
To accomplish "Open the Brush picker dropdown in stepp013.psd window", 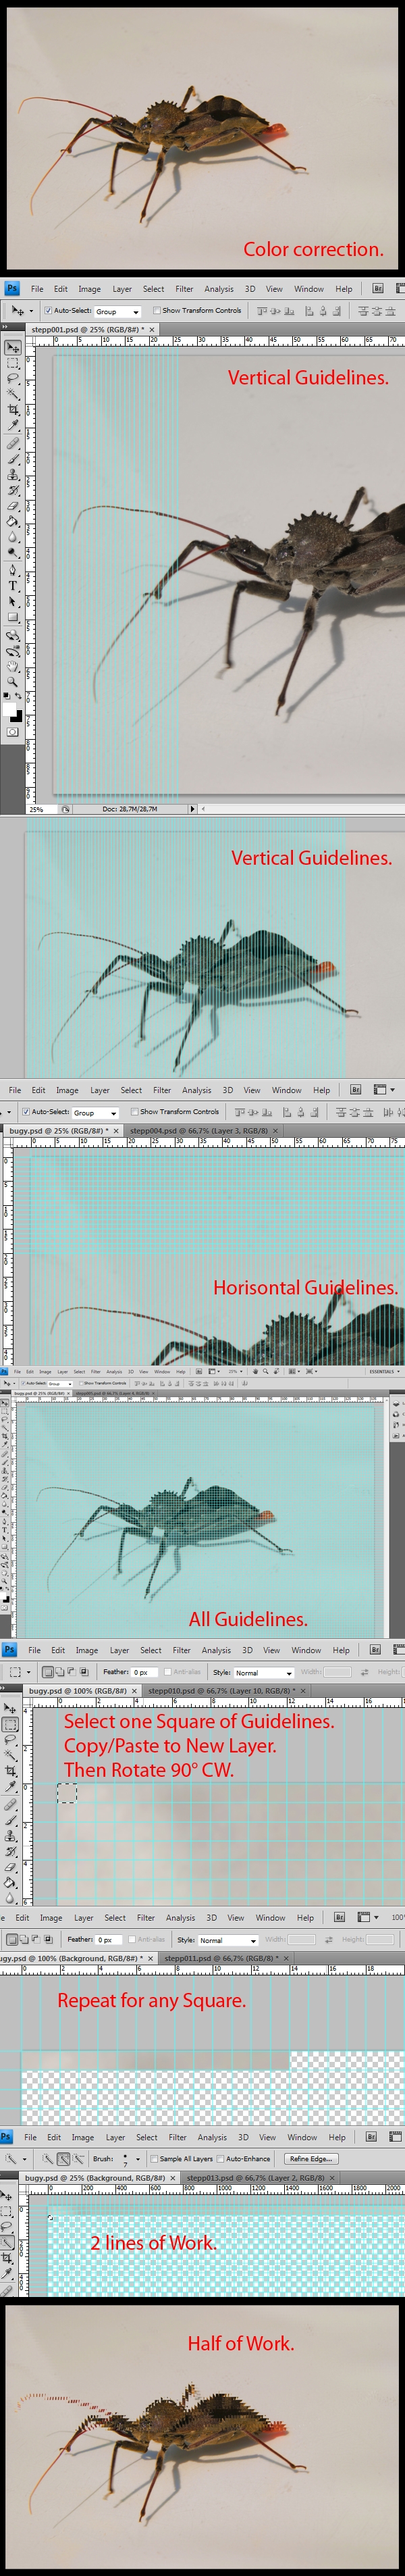I will tap(137, 2159).
